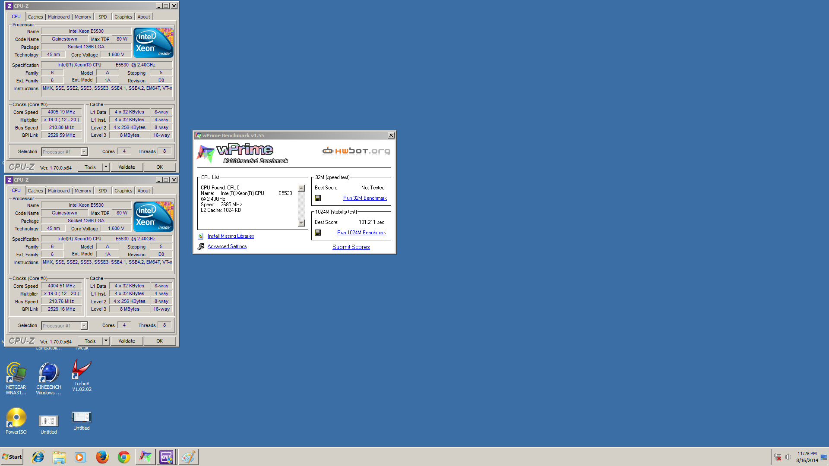Image resolution: width=829 pixels, height=466 pixels.
Task: Open Caches tab in top CPU-Z window
Action: (x=35, y=17)
